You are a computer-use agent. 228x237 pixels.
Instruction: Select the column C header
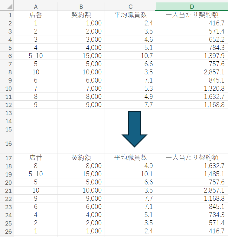pyautogui.click(x=130, y=6)
